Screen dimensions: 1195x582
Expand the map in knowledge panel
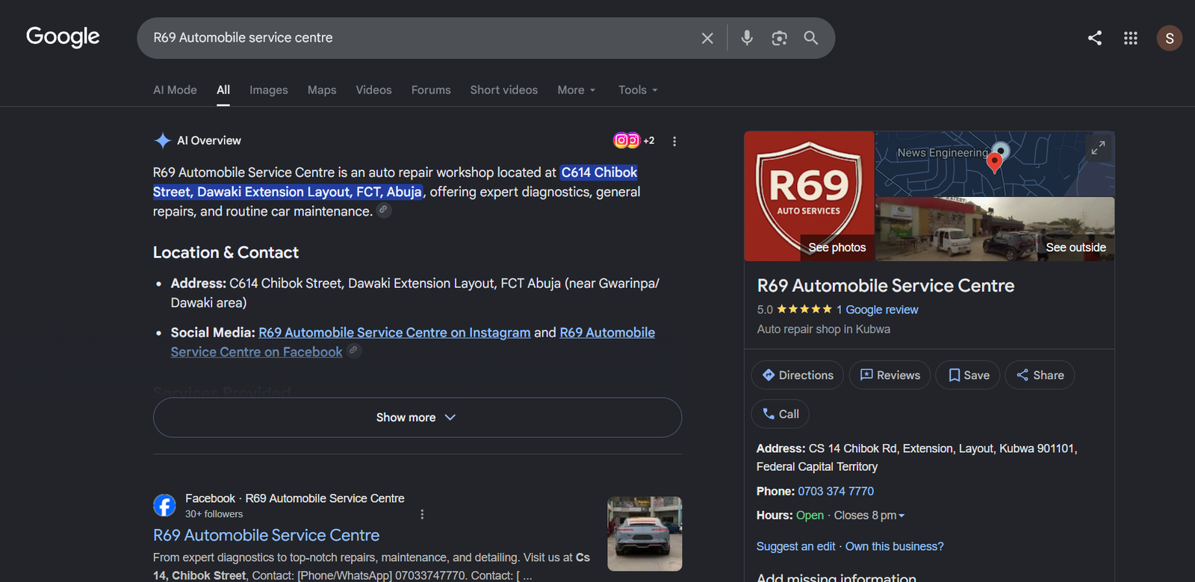coord(1098,148)
